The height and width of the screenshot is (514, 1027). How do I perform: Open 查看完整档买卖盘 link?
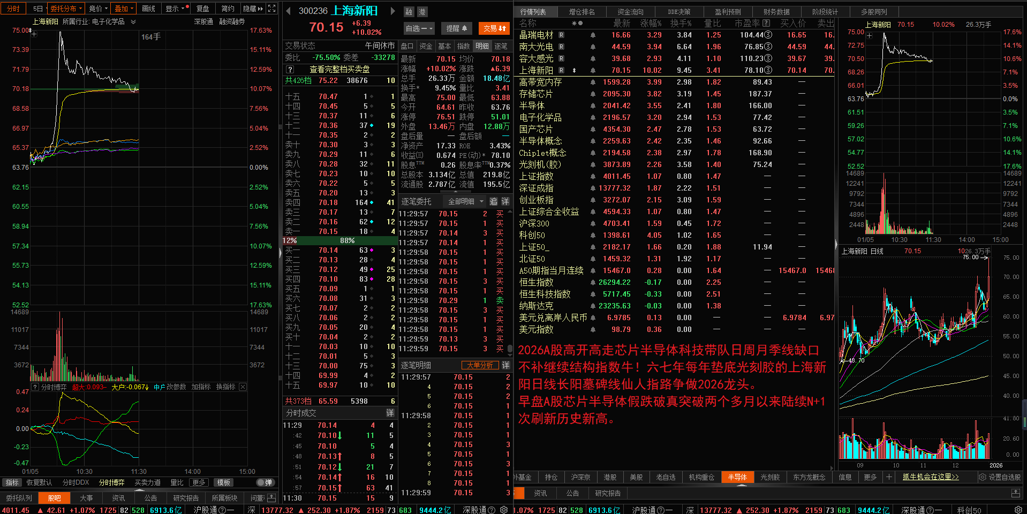pos(339,69)
